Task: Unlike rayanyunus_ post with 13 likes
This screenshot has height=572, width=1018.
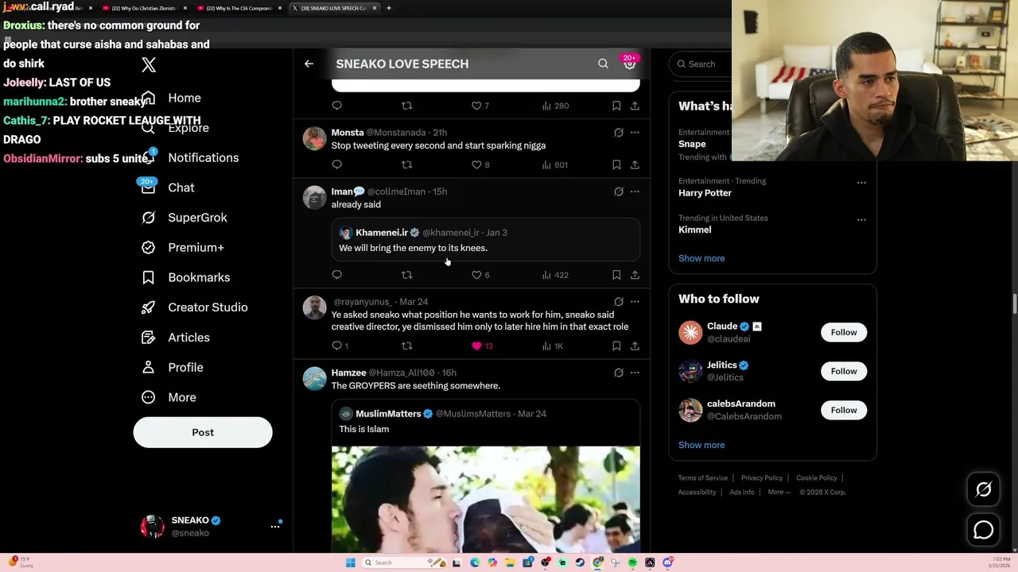Action: coord(482,346)
